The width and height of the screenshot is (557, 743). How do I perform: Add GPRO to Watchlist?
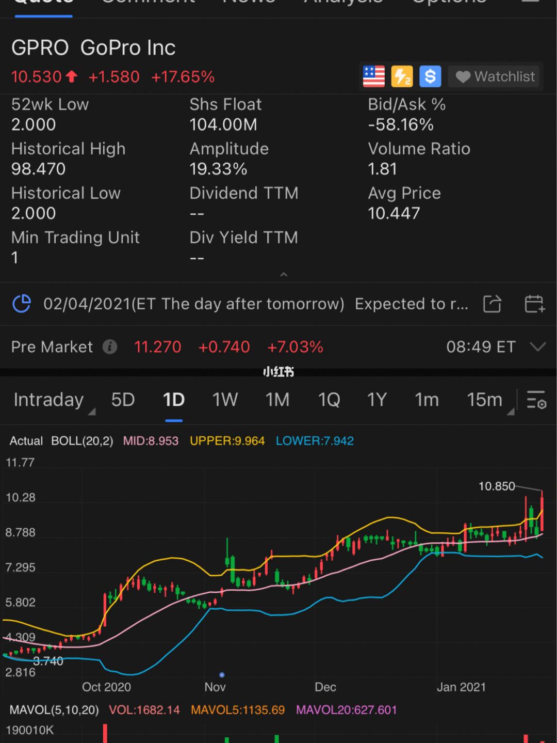495,76
